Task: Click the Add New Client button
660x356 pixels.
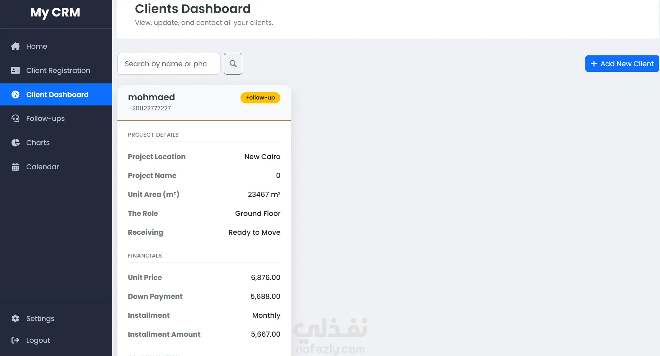Action: pos(622,64)
